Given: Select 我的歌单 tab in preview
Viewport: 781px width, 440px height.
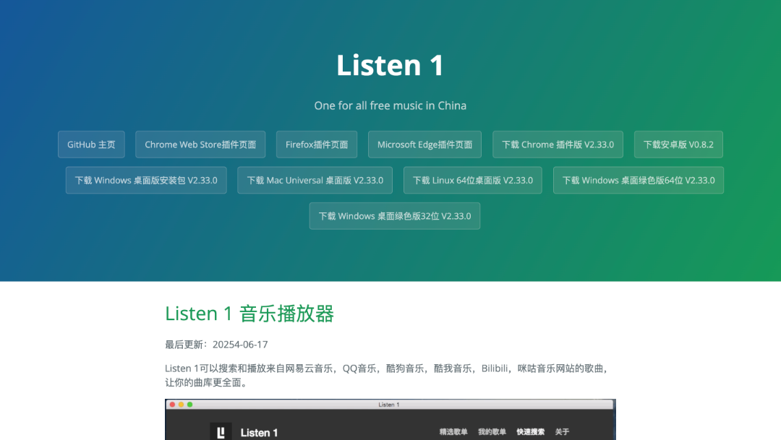Looking at the screenshot, I should pyautogui.click(x=492, y=431).
